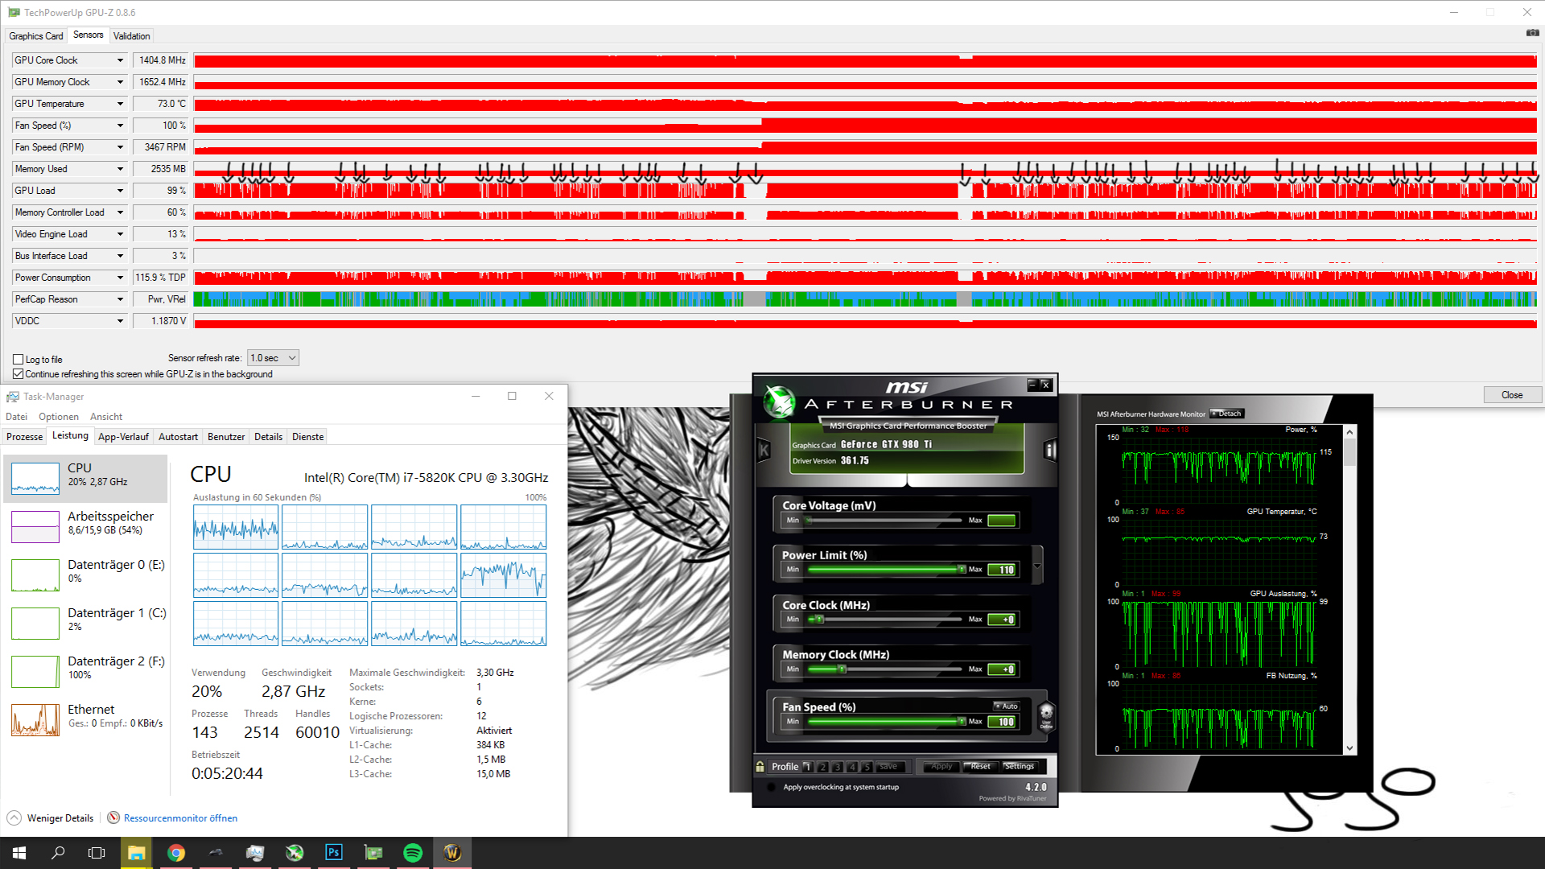The height and width of the screenshot is (869, 1545).
Task: Click the Ressourcenmonitor icon in Task Manager
Action: pos(113,818)
